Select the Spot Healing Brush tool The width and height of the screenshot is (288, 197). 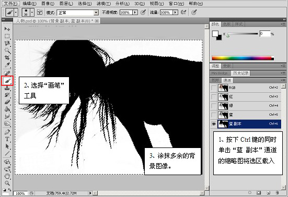[7, 73]
